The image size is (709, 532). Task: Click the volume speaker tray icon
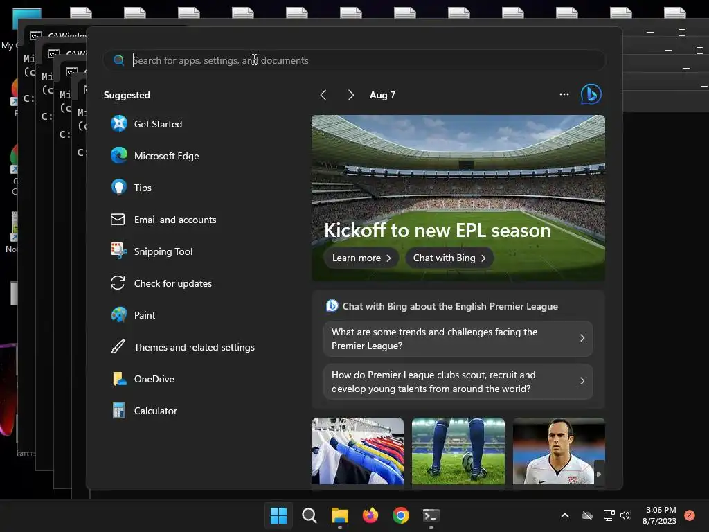point(625,515)
